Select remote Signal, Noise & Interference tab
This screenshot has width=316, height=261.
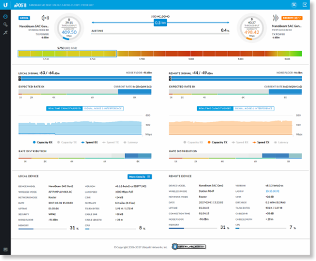coord(253,109)
